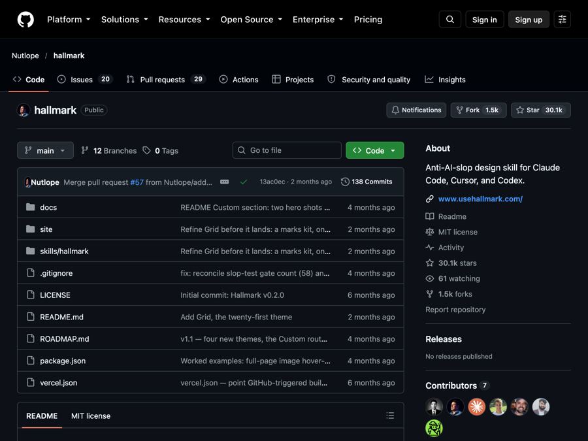Expand the Resources menu
The image size is (588, 441).
click(184, 20)
